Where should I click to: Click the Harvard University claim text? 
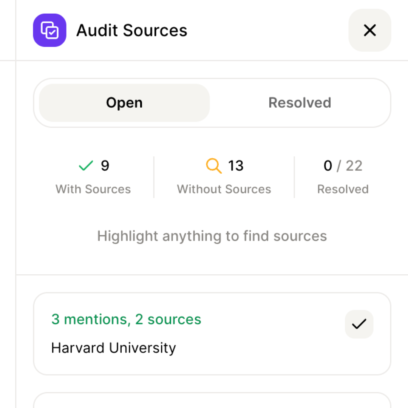click(113, 348)
